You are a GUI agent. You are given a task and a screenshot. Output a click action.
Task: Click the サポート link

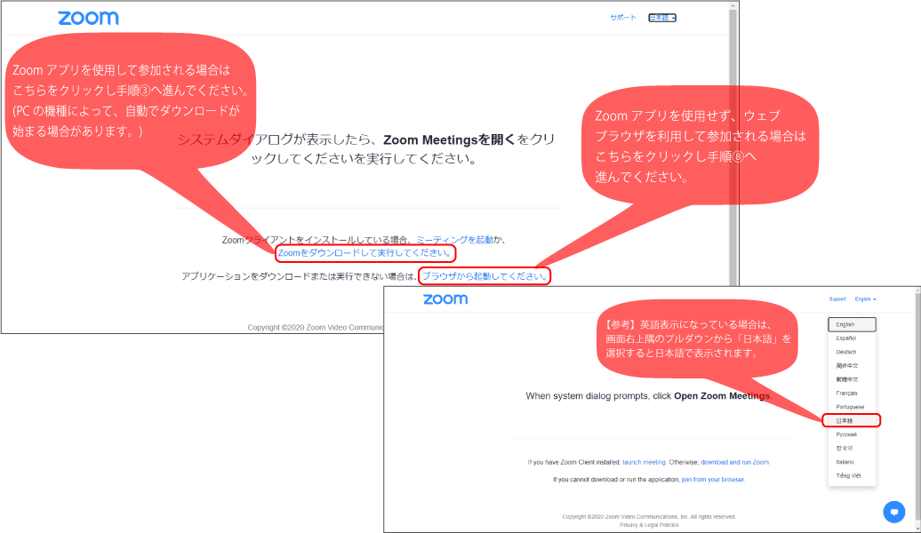tap(623, 18)
